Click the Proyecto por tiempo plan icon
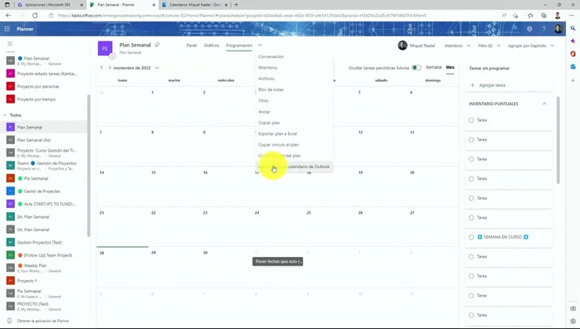The height and width of the screenshot is (329, 580). tap(10, 99)
